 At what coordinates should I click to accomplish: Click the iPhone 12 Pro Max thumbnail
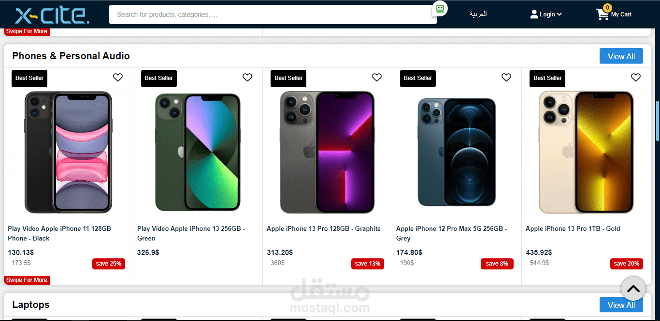point(457,152)
